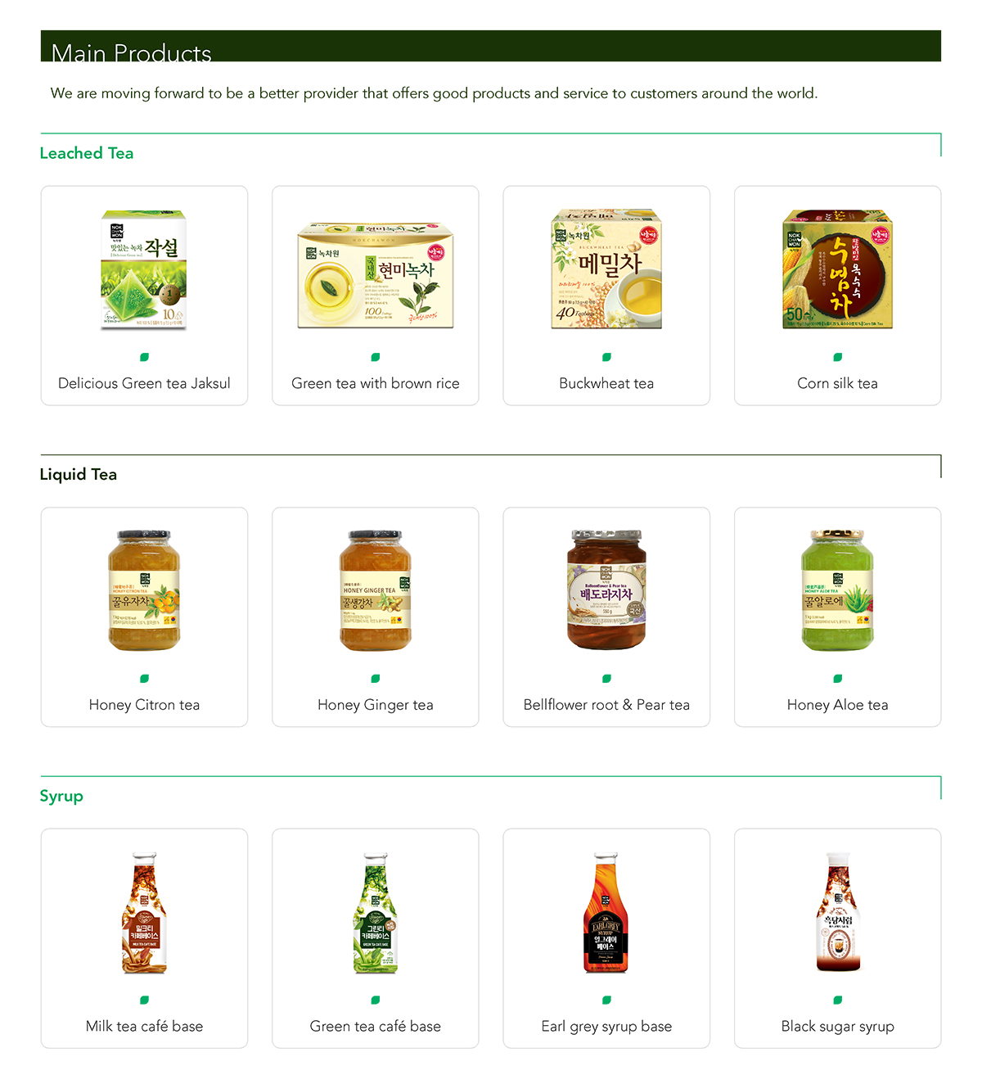Click the Honey Ginger tea jar picture
The width and height of the screenshot is (982, 1066).
(x=376, y=591)
